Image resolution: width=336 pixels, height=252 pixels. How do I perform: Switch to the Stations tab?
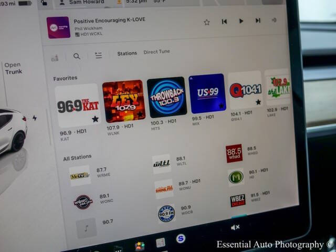(127, 54)
